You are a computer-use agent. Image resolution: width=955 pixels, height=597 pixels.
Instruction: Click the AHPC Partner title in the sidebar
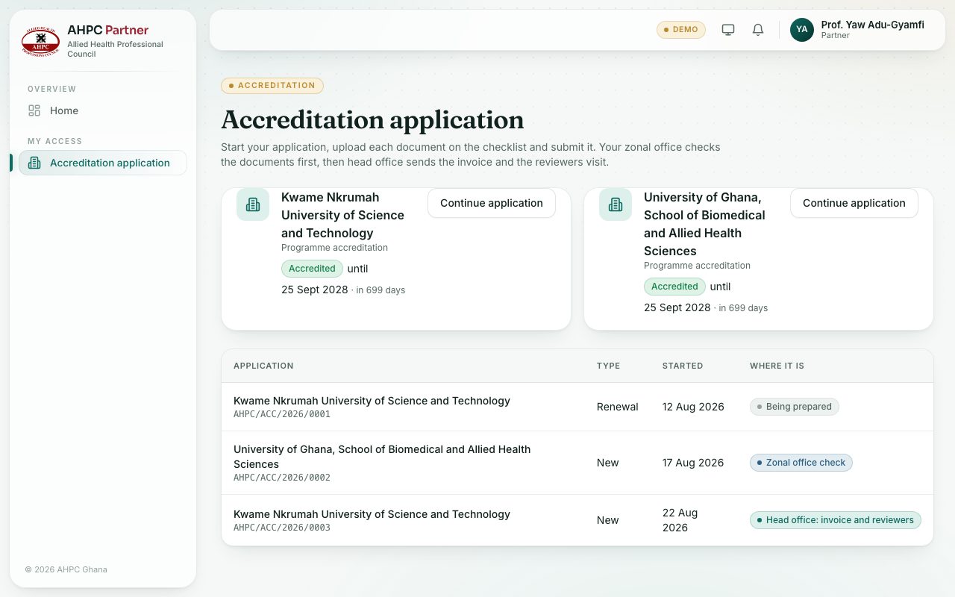tap(107, 30)
